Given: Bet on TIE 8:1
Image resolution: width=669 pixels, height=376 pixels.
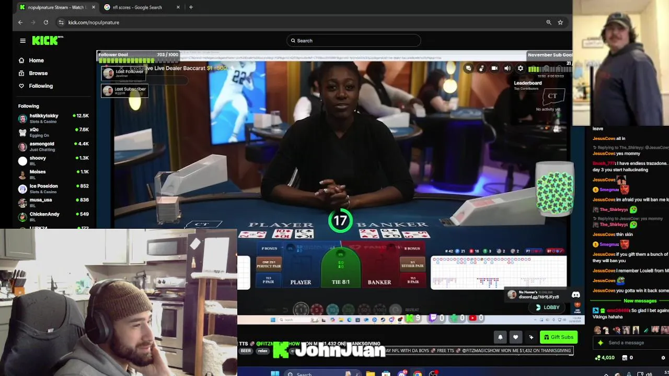Looking at the screenshot, I should coord(341,267).
